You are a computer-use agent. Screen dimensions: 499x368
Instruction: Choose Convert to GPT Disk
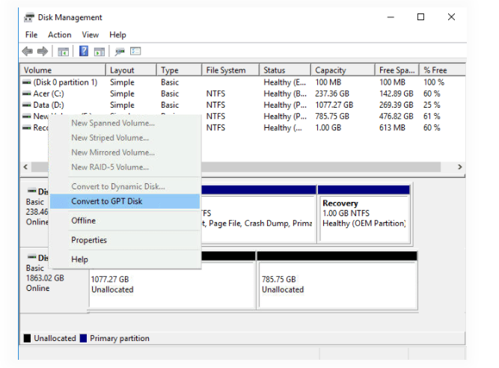point(106,201)
